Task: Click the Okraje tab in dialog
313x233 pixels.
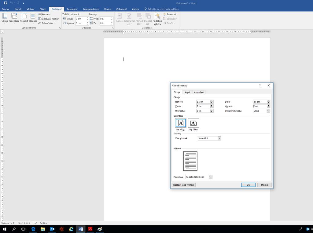Action: (x=177, y=92)
